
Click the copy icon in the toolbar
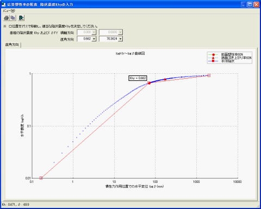tap(13, 18)
